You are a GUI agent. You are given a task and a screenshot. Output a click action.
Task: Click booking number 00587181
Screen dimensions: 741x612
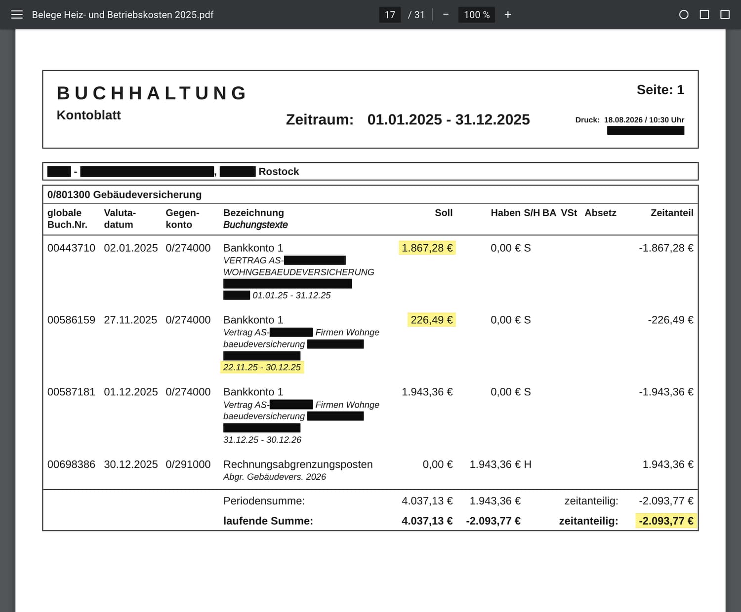pos(71,392)
